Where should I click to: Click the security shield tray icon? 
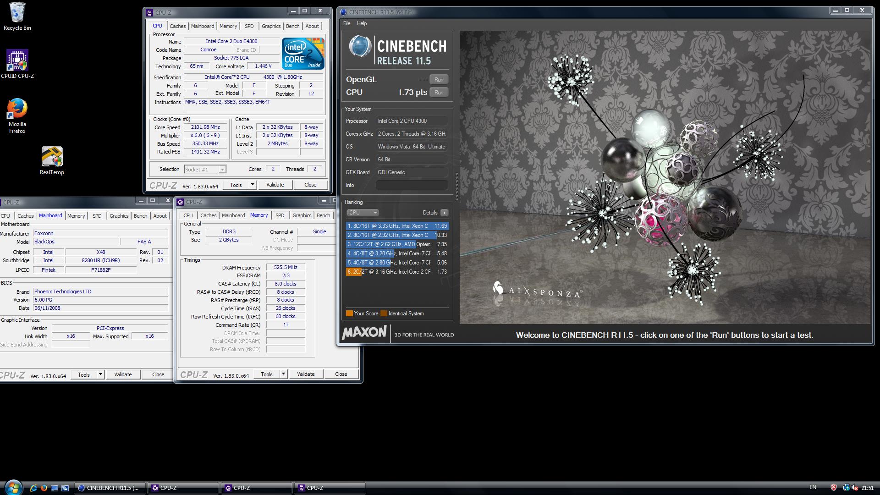[834, 488]
